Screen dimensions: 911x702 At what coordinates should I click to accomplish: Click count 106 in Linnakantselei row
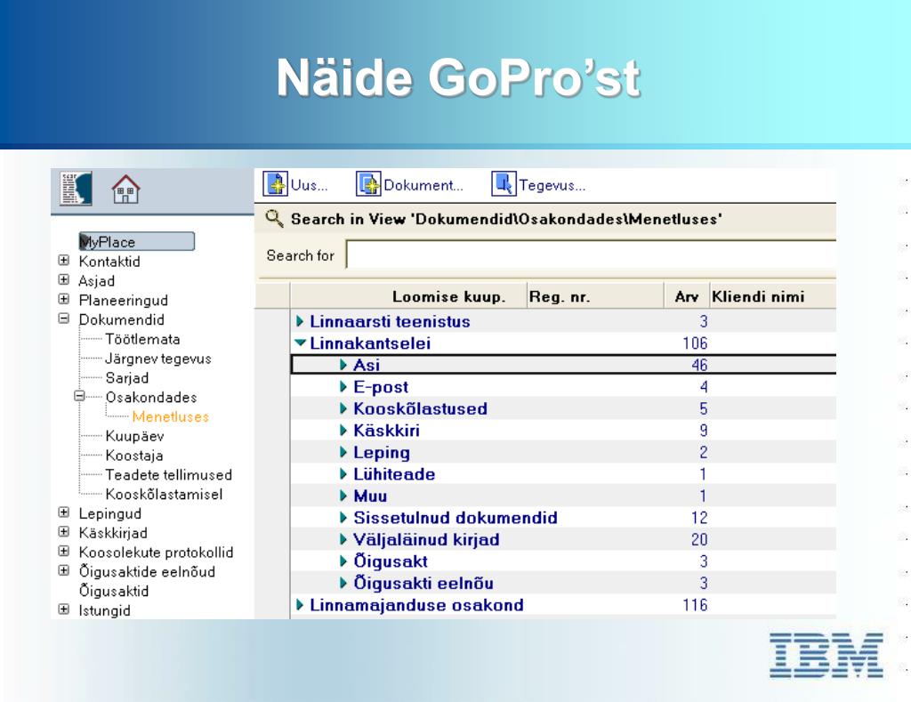point(695,343)
